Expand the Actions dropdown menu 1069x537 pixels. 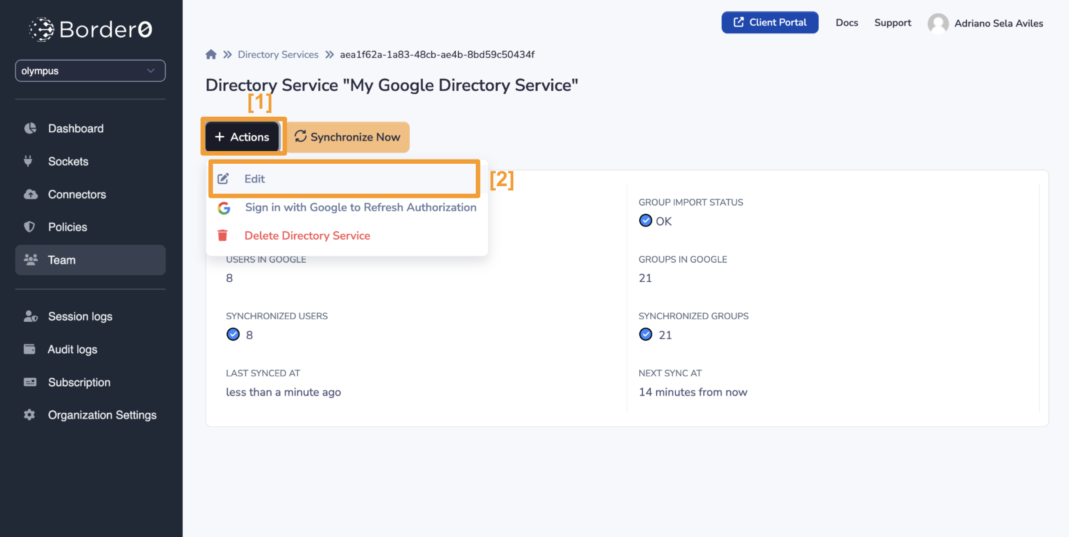tap(242, 136)
